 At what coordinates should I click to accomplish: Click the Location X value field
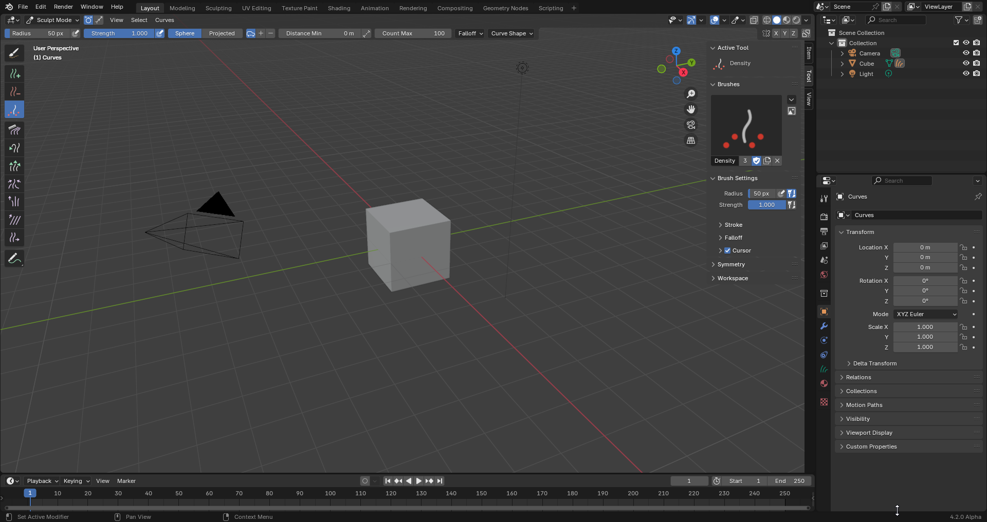pos(925,247)
